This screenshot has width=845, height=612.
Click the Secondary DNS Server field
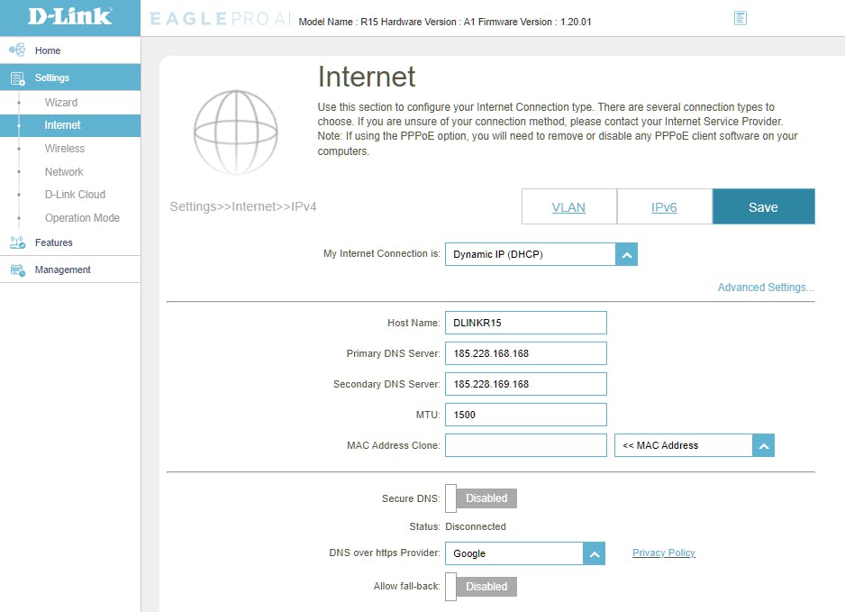coord(525,384)
